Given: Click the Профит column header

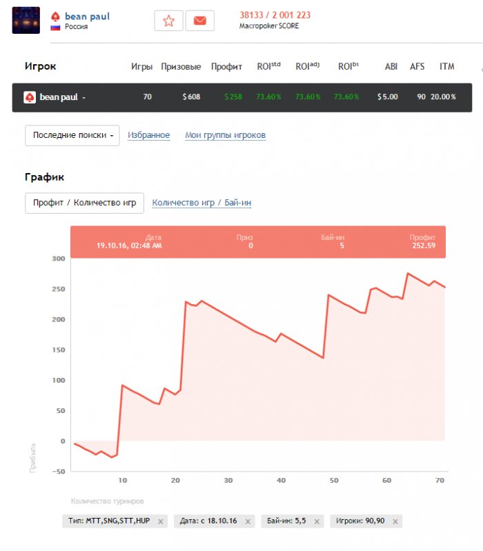Looking at the screenshot, I should tap(226, 67).
